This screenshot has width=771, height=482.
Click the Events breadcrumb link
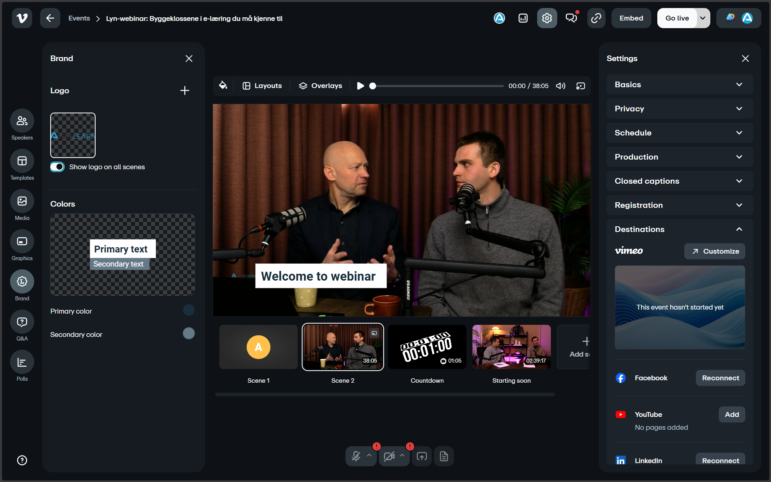click(x=79, y=18)
